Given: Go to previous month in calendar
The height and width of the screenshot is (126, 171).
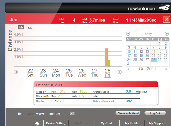Looking at the screenshot, I should tap(128, 69).
